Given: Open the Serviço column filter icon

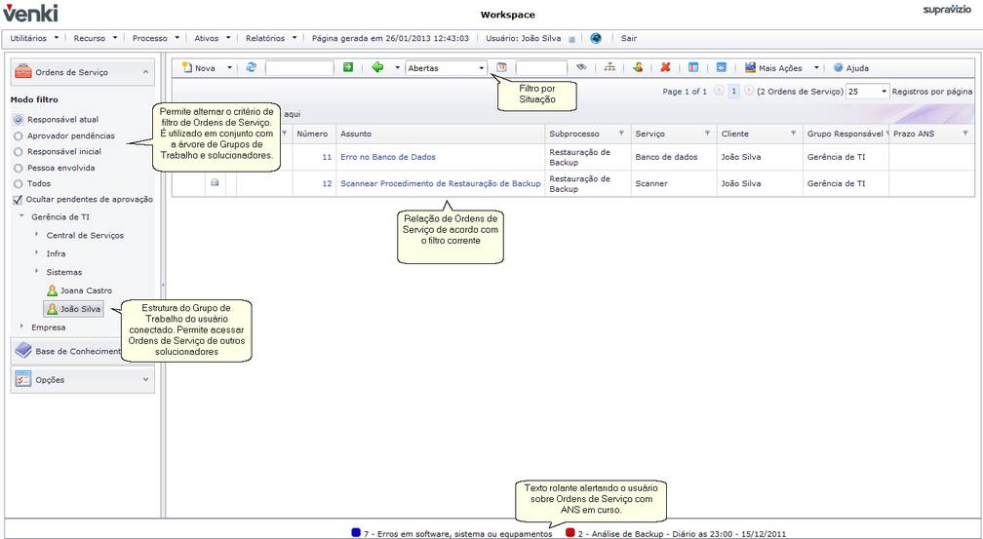Looking at the screenshot, I should [707, 134].
